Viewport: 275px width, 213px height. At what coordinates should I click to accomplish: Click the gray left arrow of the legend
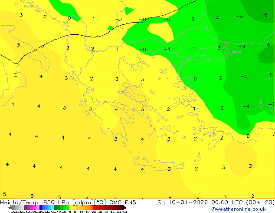10,207
